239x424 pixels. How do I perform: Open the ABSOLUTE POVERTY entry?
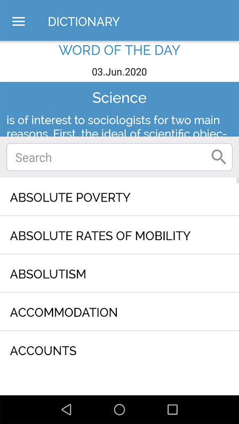point(119,197)
